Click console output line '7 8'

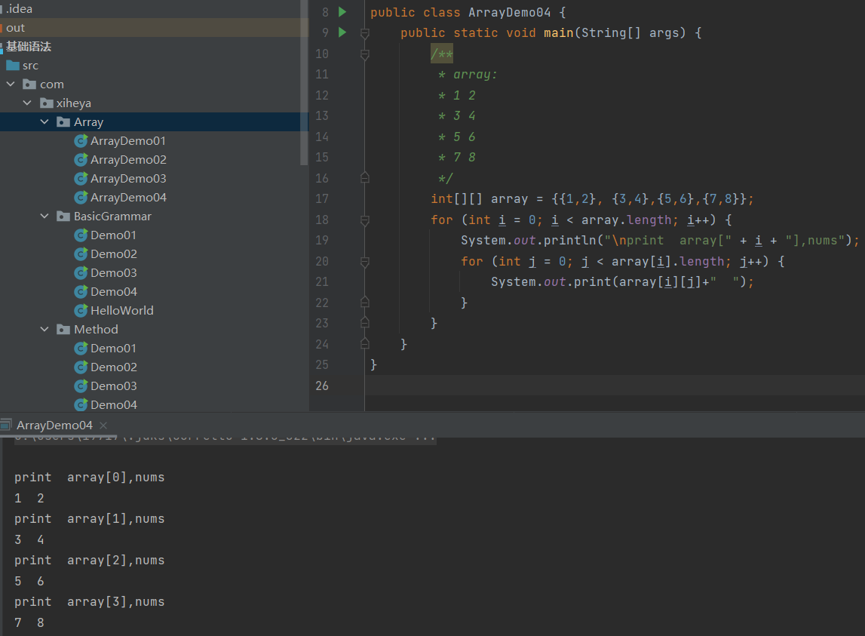pos(29,622)
